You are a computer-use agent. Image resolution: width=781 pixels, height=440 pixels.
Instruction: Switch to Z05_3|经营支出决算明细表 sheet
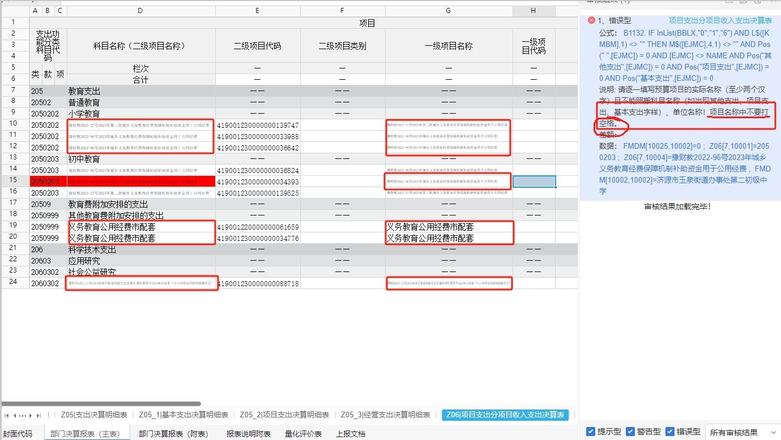(385, 415)
